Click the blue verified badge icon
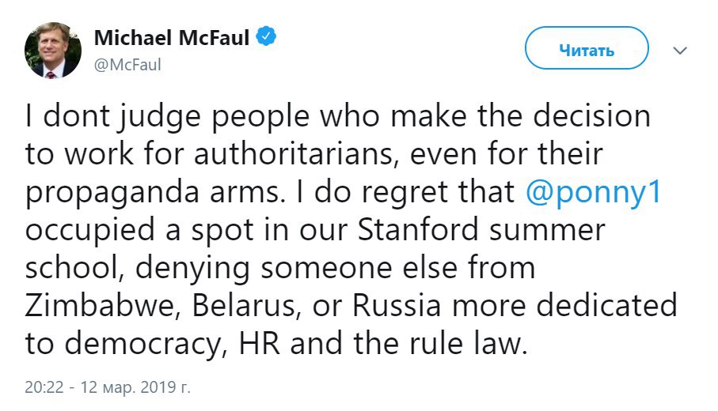 point(265,36)
